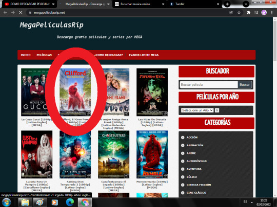
Task: Click the browser forward arrow
Action: [x=13, y=12]
